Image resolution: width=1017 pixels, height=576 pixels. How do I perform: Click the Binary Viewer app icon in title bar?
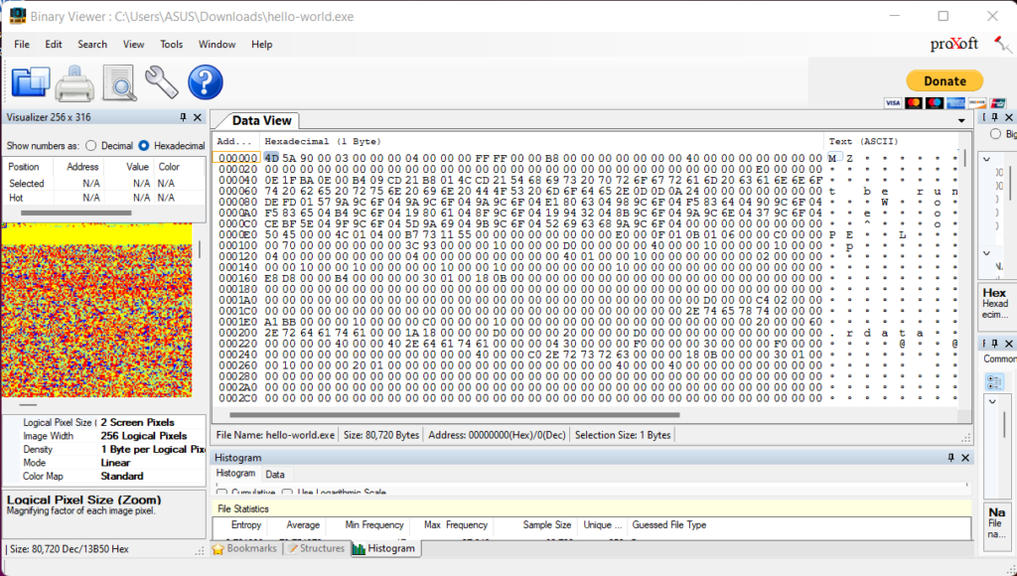click(18, 16)
